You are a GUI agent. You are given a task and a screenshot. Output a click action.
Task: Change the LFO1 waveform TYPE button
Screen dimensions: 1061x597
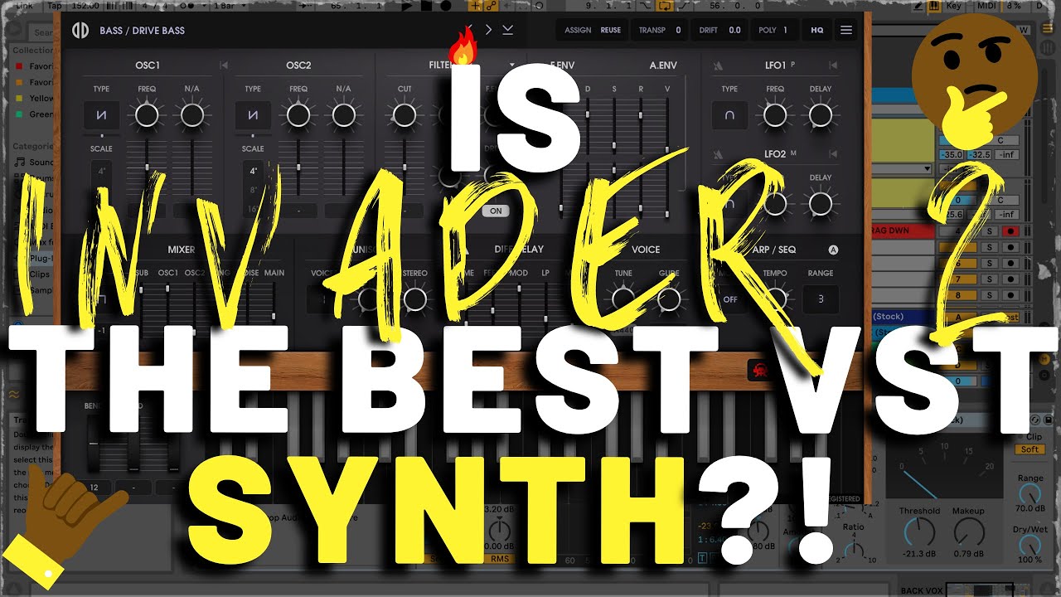tap(729, 115)
